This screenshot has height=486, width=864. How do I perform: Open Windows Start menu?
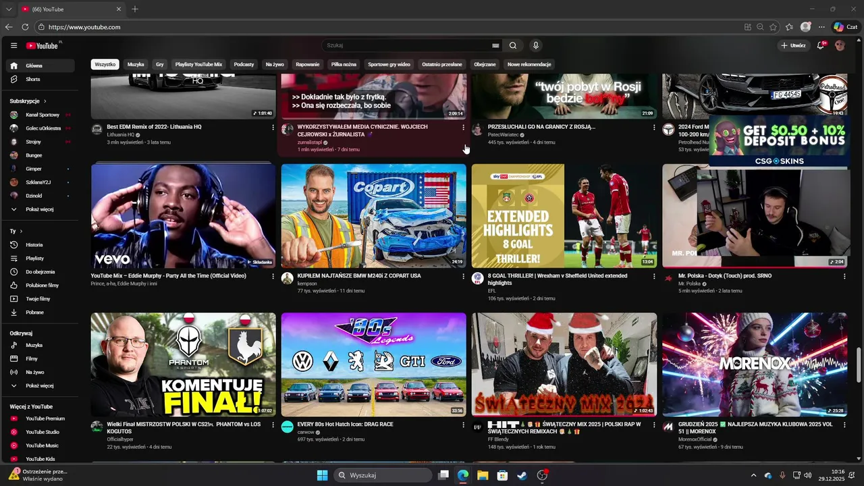tap(322, 475)
